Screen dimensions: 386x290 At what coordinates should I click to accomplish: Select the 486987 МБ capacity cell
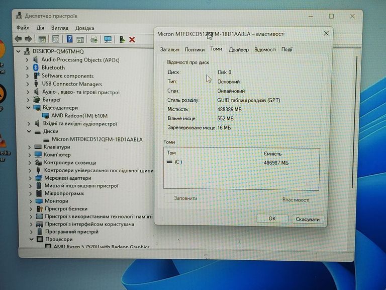(x=276, y=163)
